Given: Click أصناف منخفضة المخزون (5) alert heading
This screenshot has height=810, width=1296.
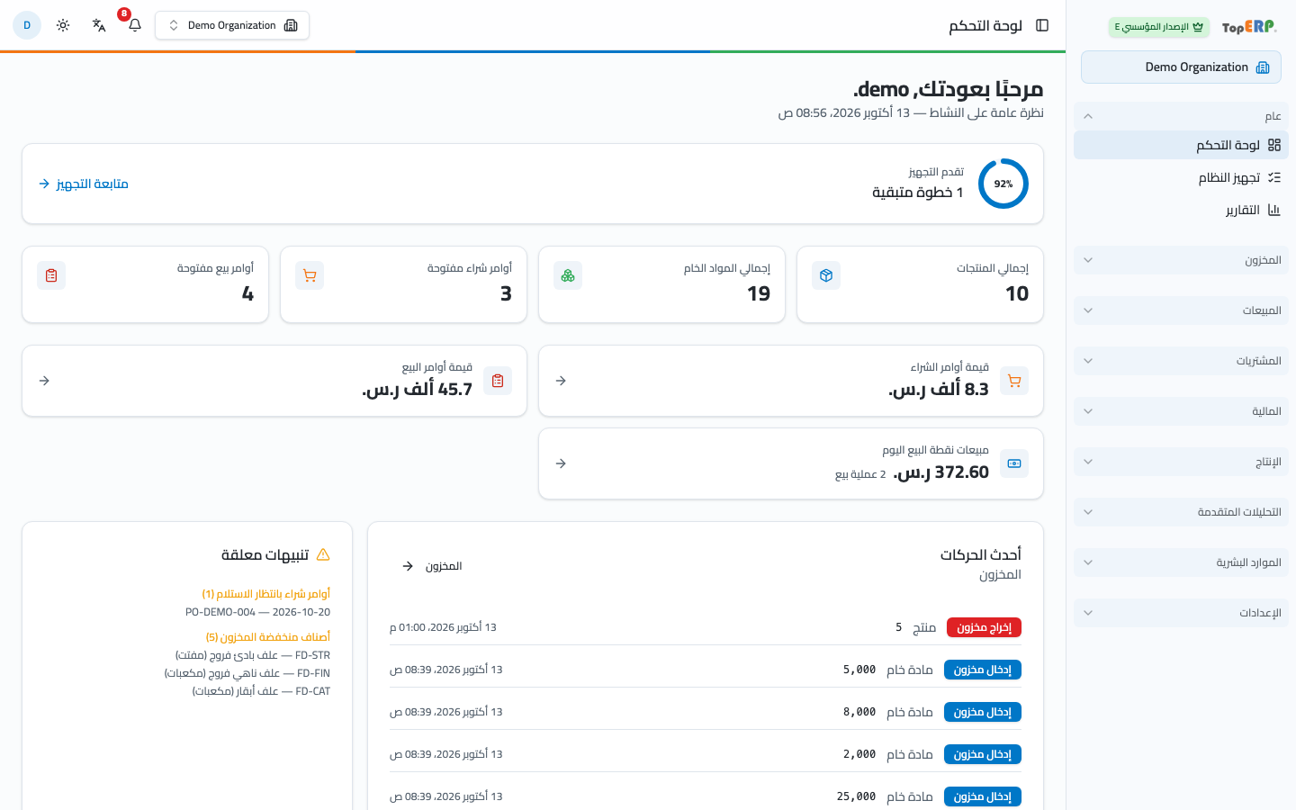Looking at the screenshot, I should pos(268,637).
